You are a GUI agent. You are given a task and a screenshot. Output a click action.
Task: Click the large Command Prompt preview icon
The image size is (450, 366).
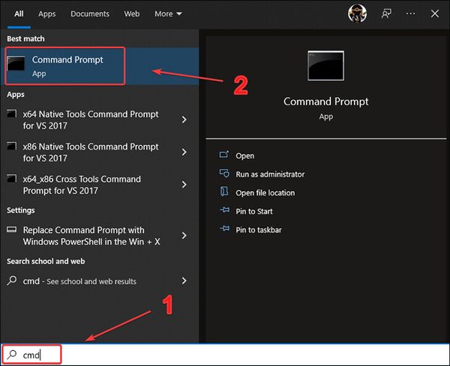click(325, 66)
